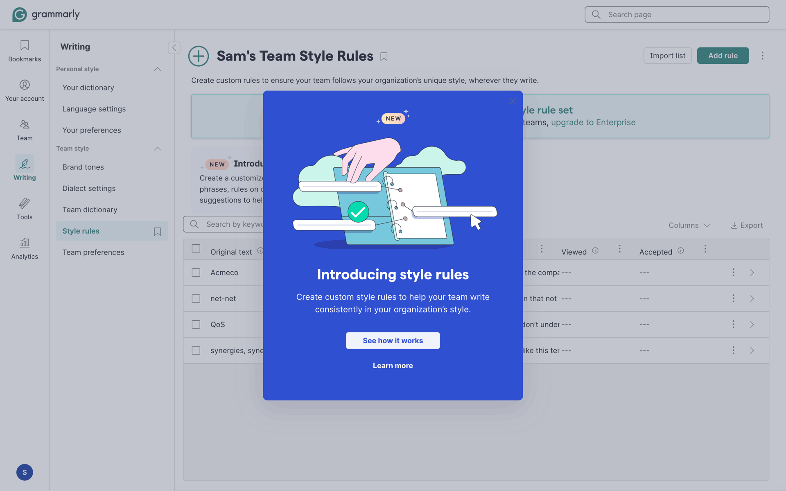Viewport: 786px width, 491px height.
Task: Click the Original text column header
Action: coord(231,252)
